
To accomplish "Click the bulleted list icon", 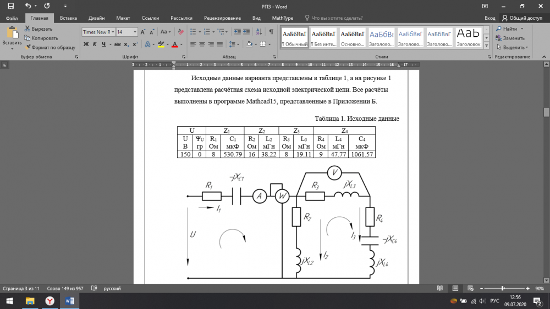I will coord(193,32).
